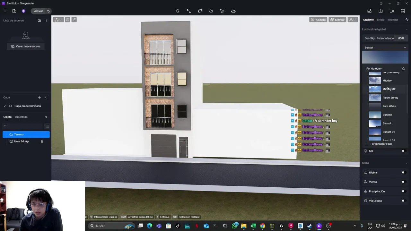This screenshot has width=411, height=231.
Task: Choose the Pure White HDRI preset
Action: pos(385,106)
